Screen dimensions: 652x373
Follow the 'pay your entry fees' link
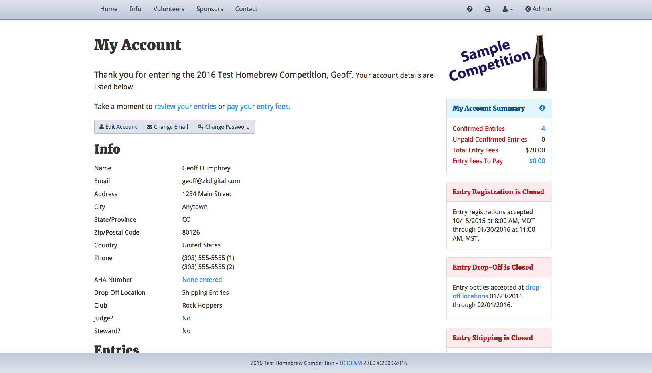tap(258, 106)
